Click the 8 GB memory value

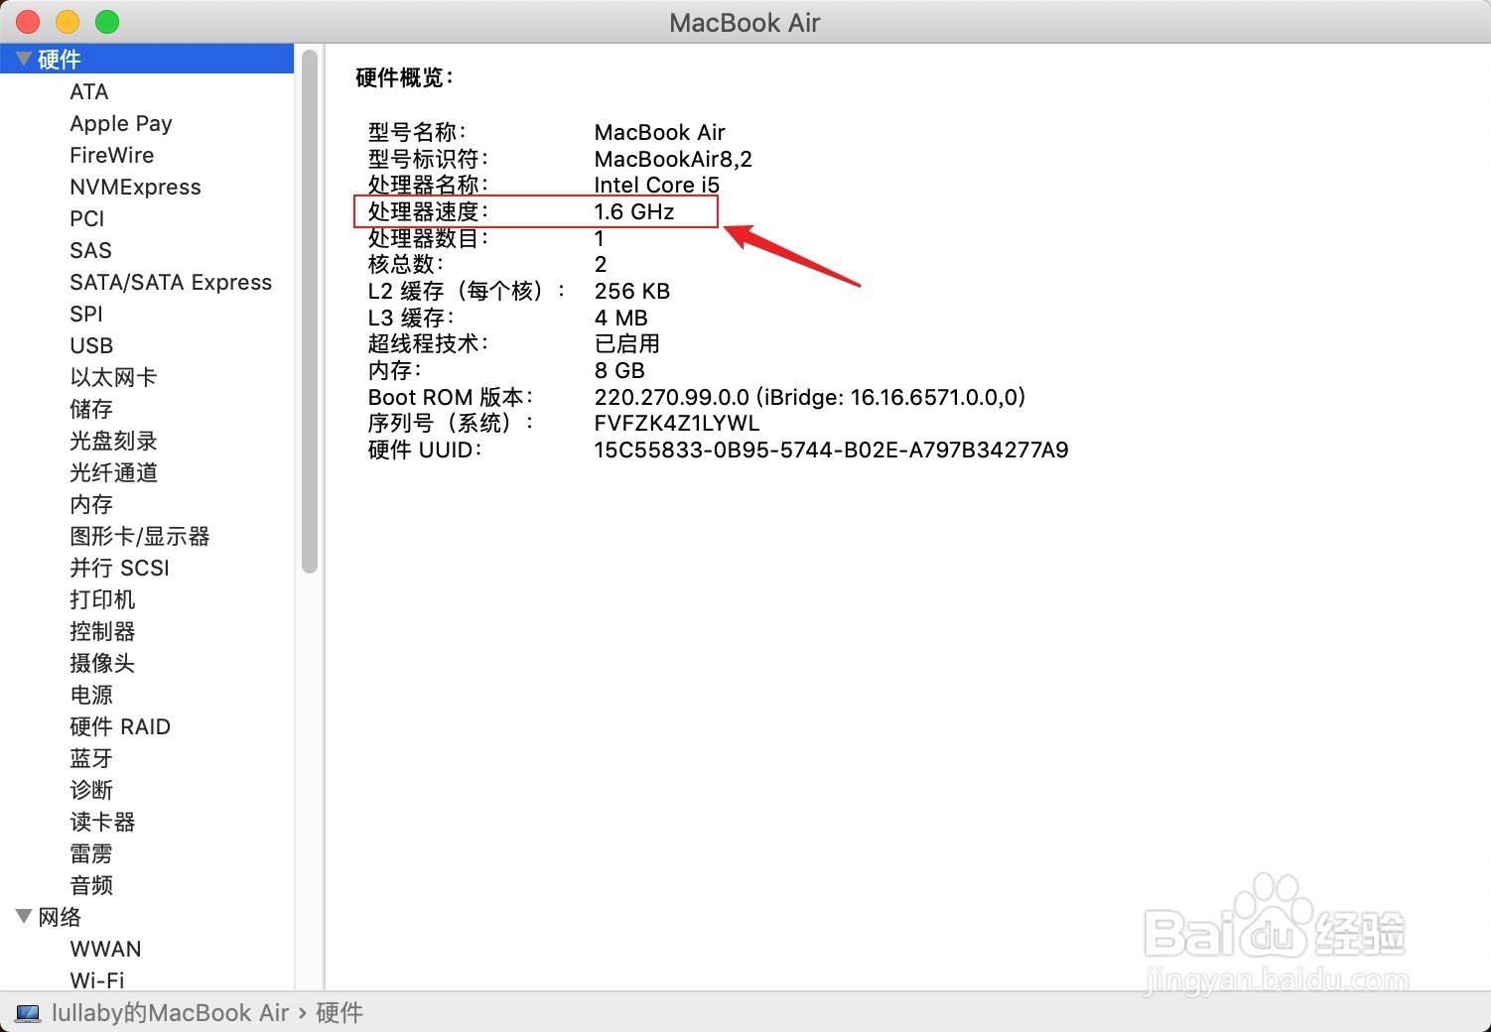point(619,370)
